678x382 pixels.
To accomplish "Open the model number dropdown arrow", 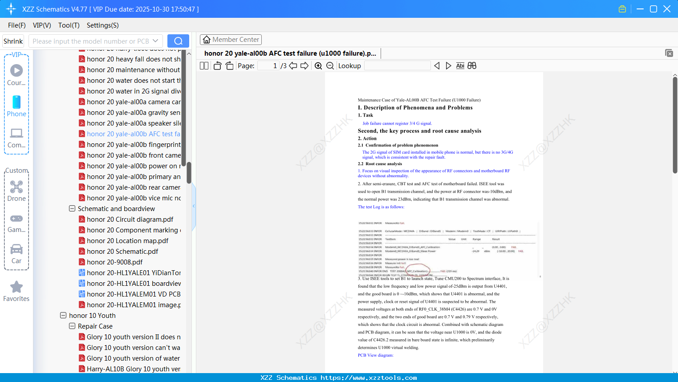I will coord(155,41).
